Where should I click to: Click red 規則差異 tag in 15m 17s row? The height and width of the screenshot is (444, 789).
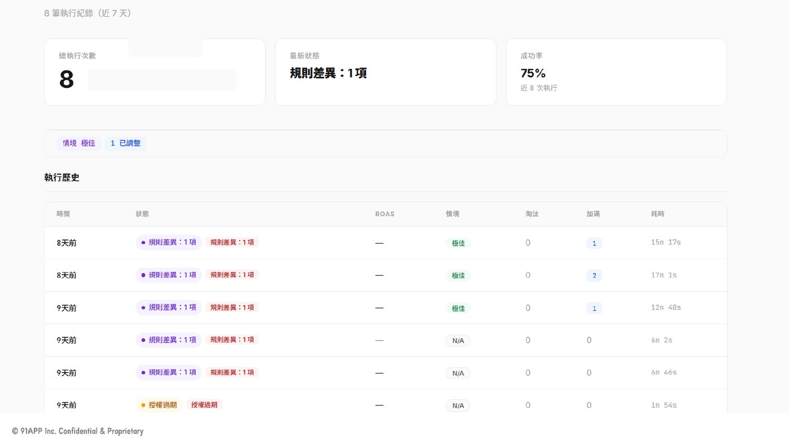[x=232, y=243]
